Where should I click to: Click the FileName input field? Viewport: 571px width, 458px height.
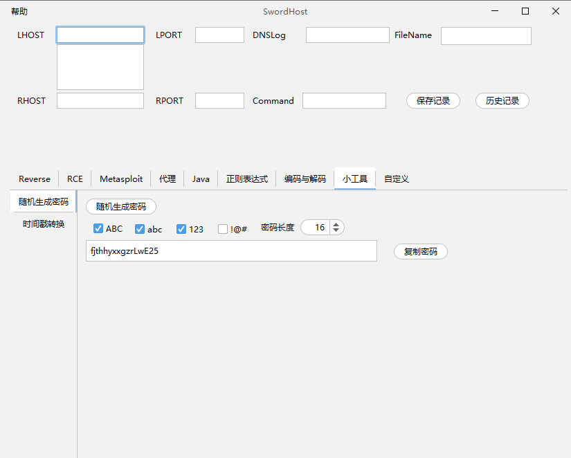486,36
